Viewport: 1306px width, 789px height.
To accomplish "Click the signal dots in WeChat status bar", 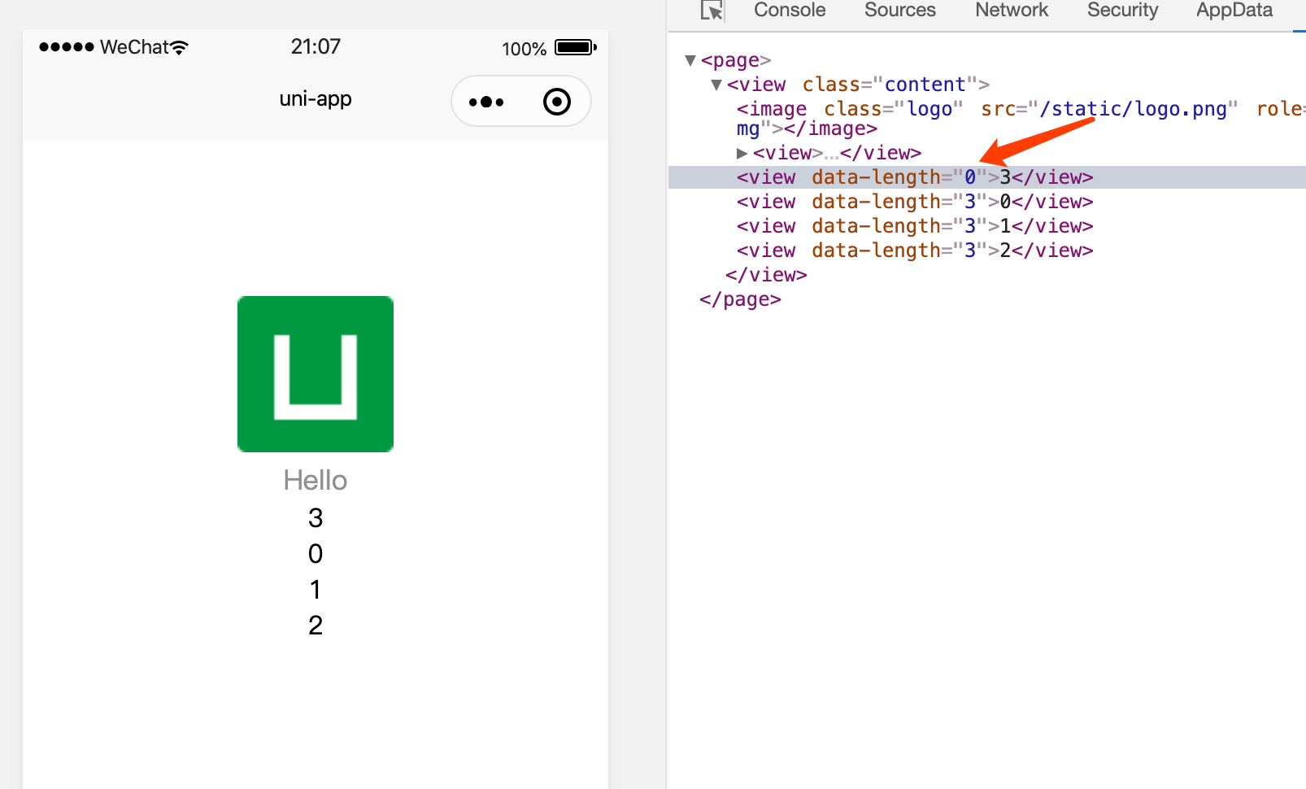I will [x=67, y=46].
